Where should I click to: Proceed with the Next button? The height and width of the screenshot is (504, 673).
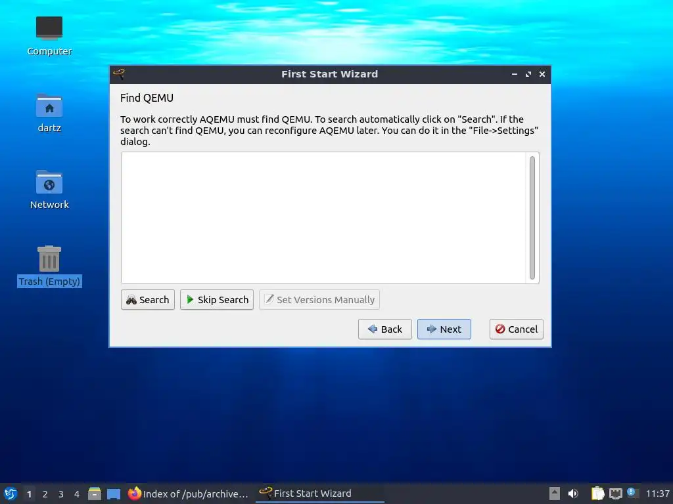pyautogui.click(x=444, y=329)
